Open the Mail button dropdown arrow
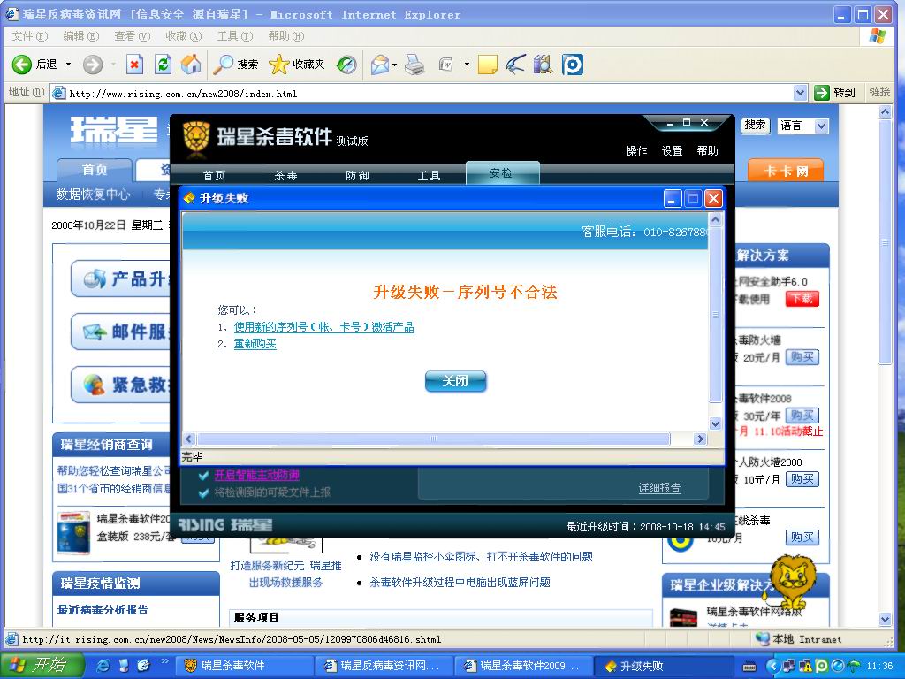Image resolution: width=905 pixels, height=679 pixels. [x=395, y=64]
